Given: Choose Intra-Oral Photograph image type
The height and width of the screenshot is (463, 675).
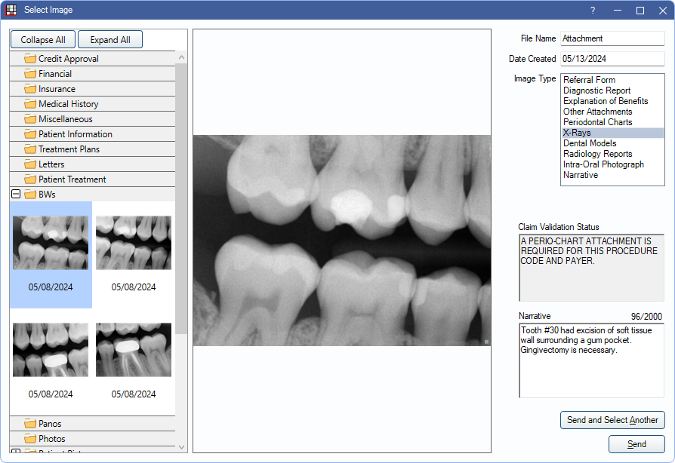Looking at the screenshot, I should point(603,164).
